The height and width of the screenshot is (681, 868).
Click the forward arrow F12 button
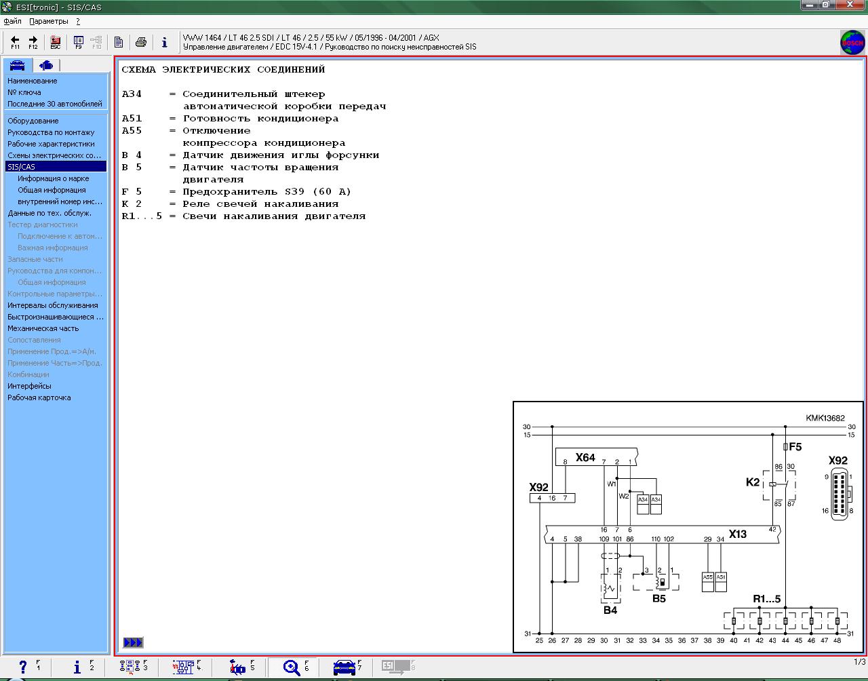pos(33,43)
